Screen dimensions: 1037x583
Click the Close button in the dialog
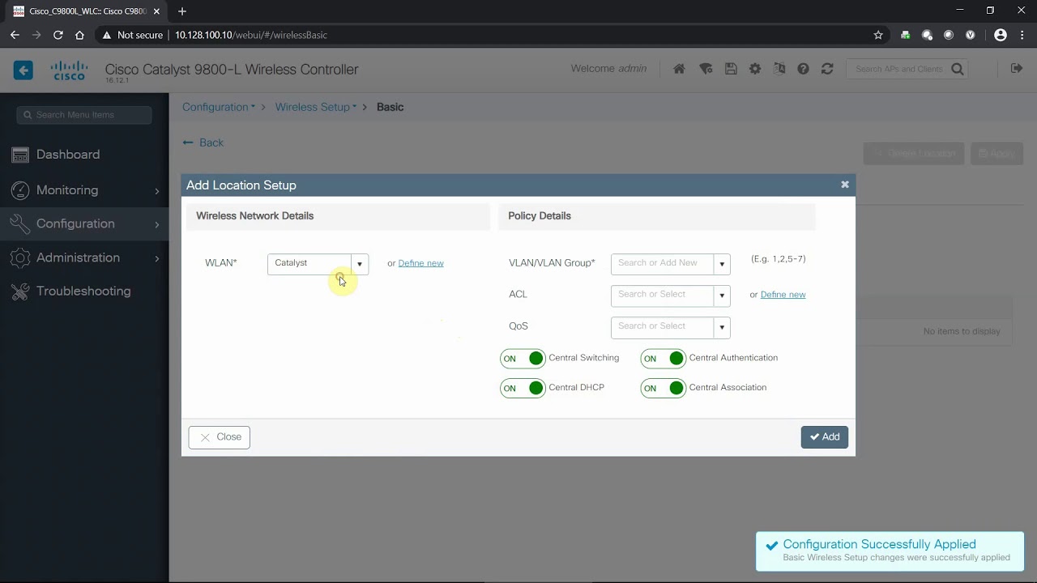(220, 437)
